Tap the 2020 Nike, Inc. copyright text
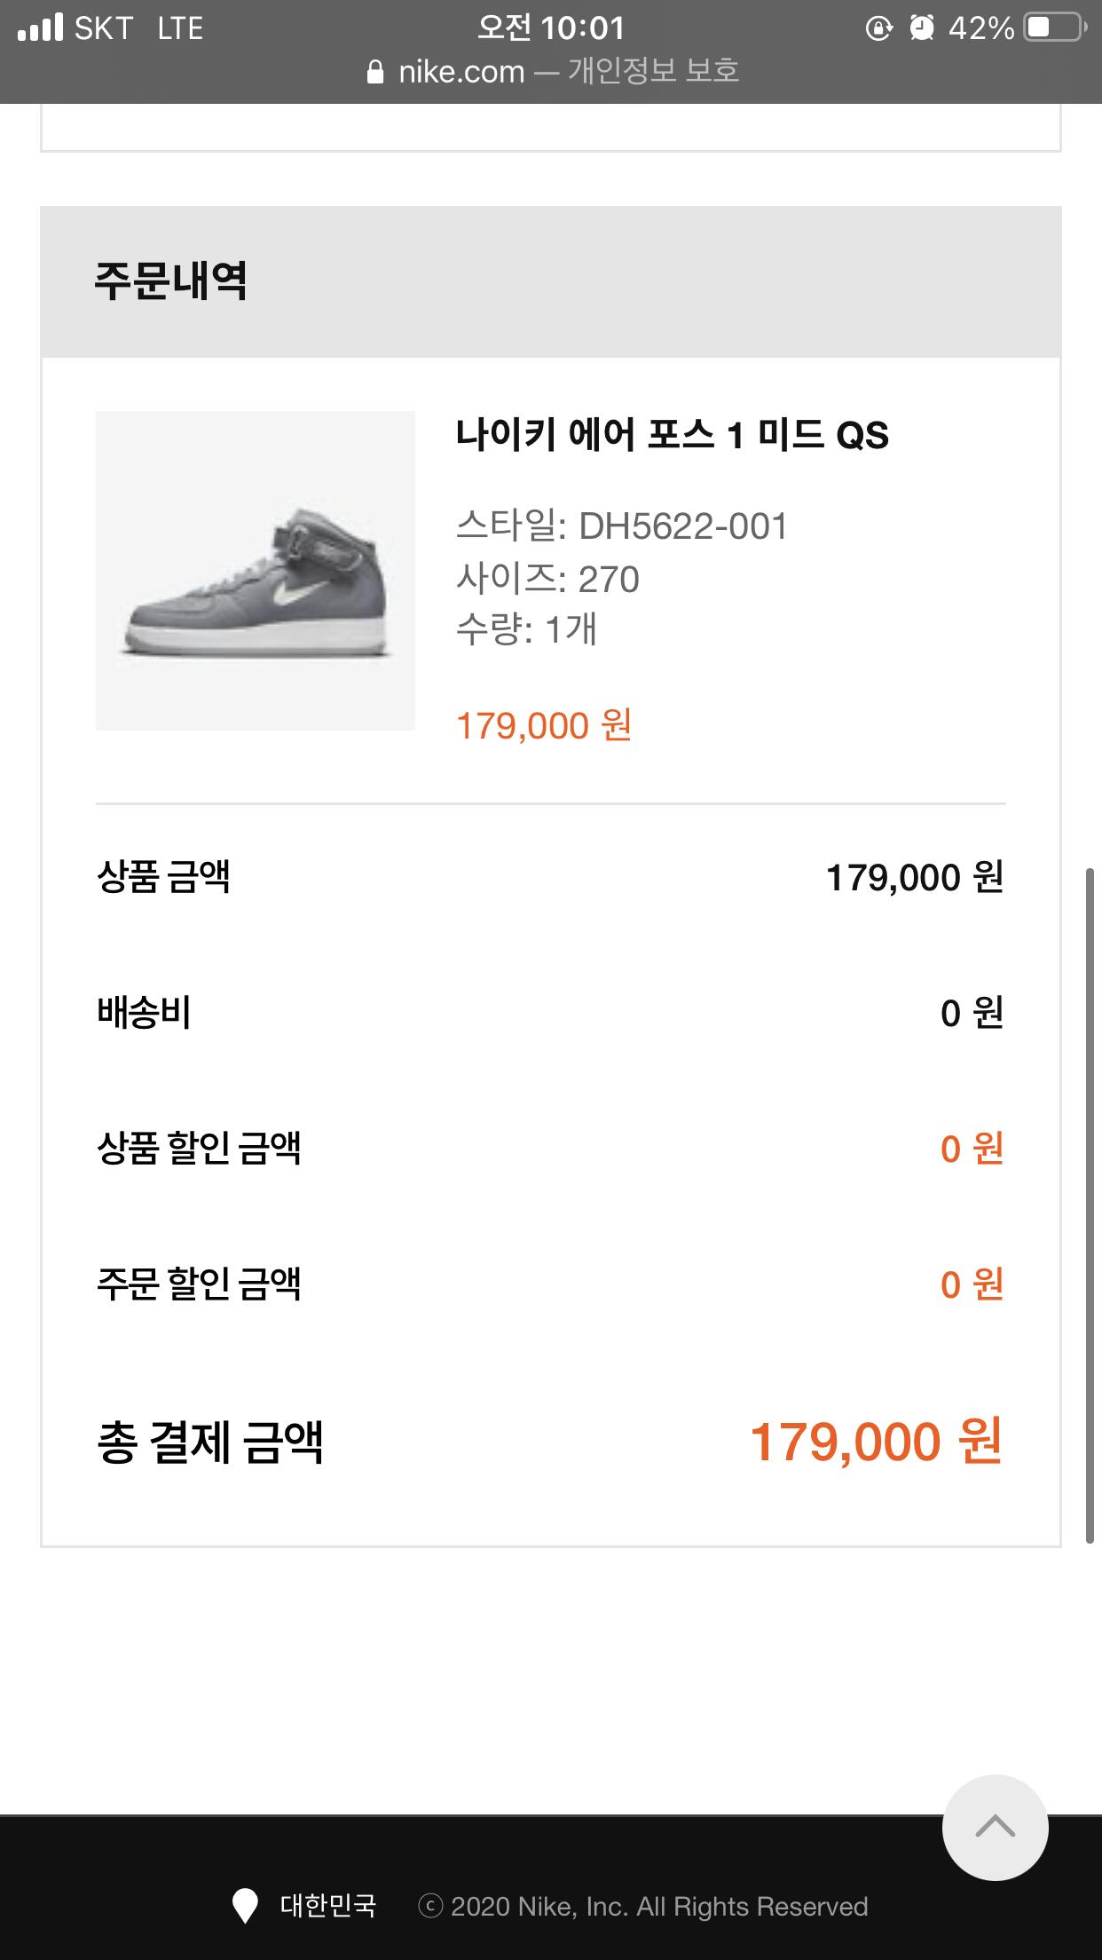The image size is (1102, 1960). 658,1906
